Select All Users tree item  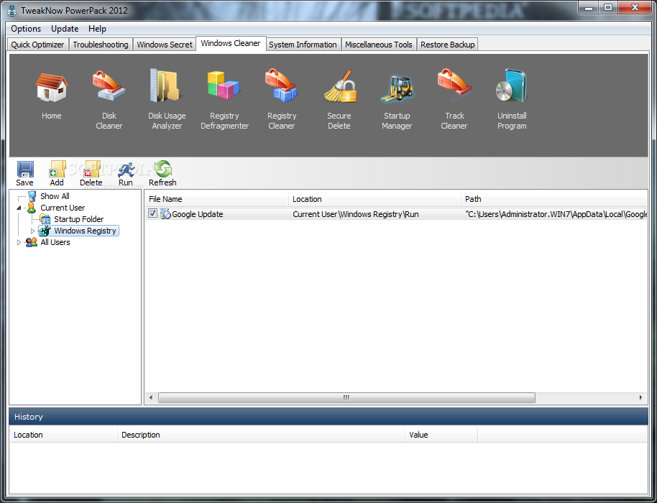tap(55, 242)
